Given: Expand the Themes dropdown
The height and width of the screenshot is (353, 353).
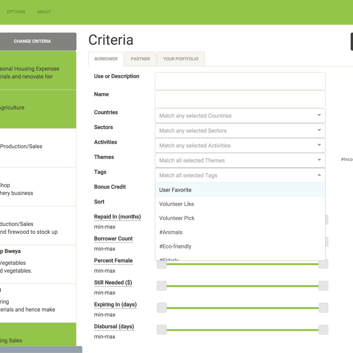Looking at the screenshot, I should (319, 160).
